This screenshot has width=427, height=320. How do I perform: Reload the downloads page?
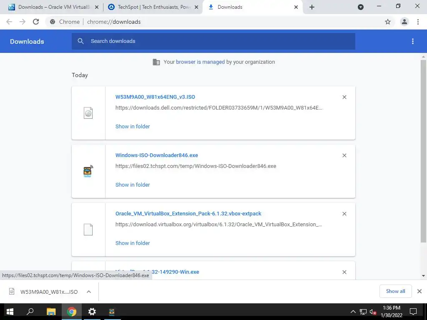pos(36,22)
